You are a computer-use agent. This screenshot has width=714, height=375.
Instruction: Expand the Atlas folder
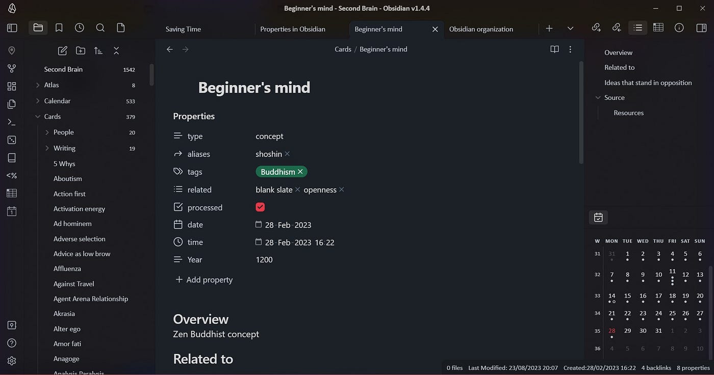pos(38,85)
